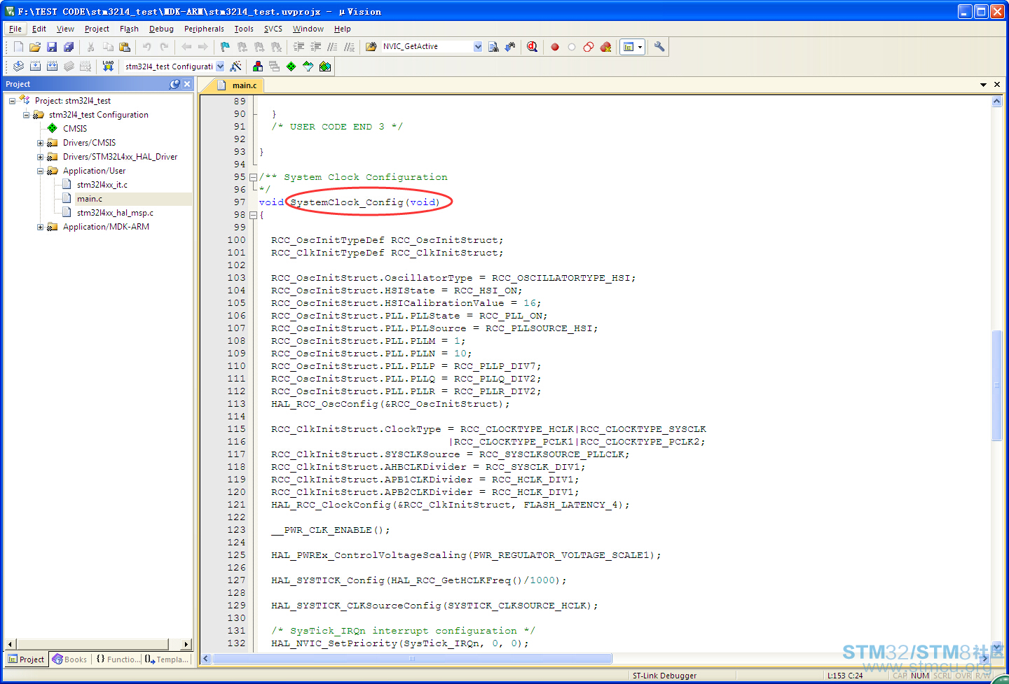Expand the Application/MDK-ARM folder
The image size is (1009, 684).
tap(40, 227)
